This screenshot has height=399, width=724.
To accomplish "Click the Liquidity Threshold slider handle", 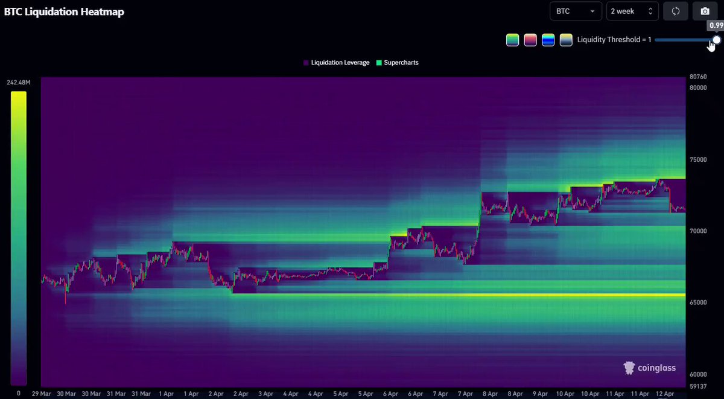I will click(x=716, y=40).
